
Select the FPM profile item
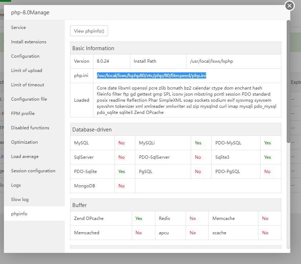23,114
